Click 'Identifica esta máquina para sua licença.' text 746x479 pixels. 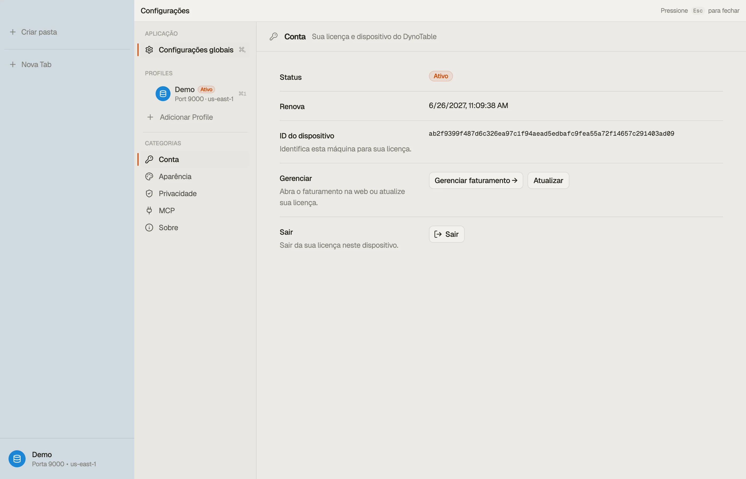345,149
